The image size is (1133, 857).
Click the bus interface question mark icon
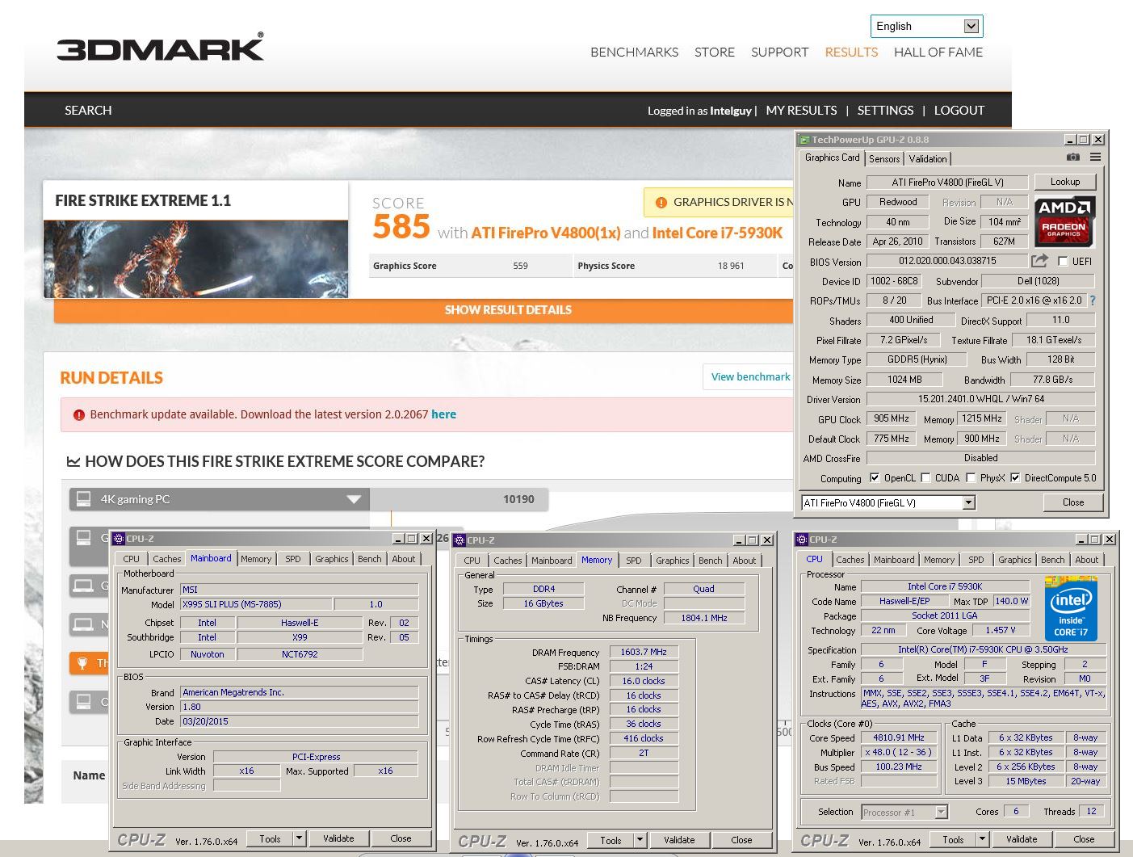click(x=1092, y=300)
